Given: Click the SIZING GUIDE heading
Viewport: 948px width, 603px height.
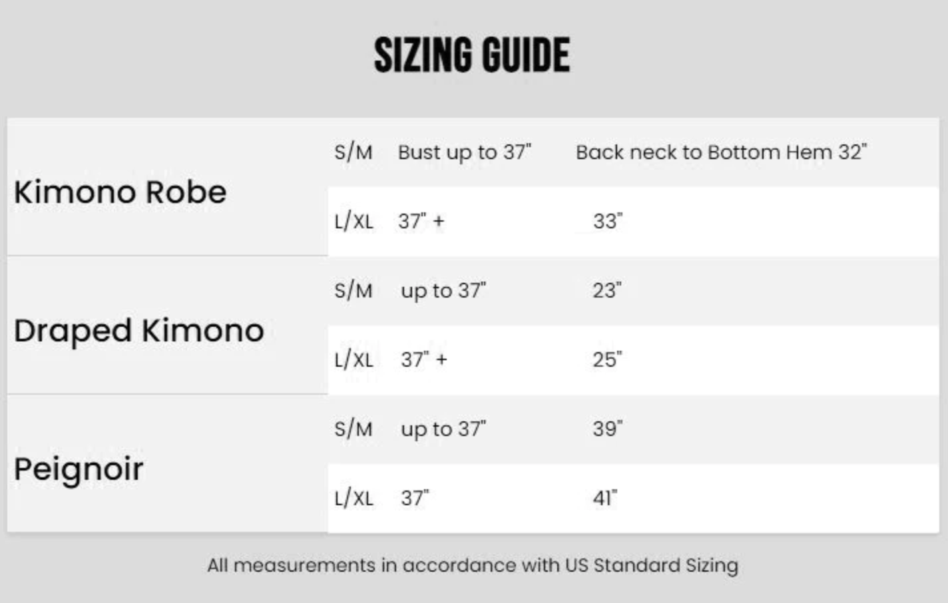Looking at the screenshot, I should (471, 55).
